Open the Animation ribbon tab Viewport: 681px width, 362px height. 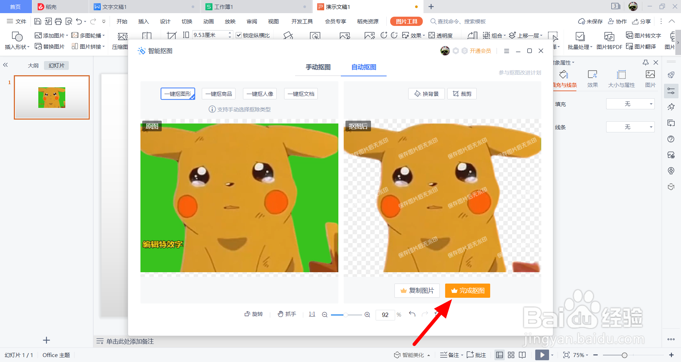[209, 21]
